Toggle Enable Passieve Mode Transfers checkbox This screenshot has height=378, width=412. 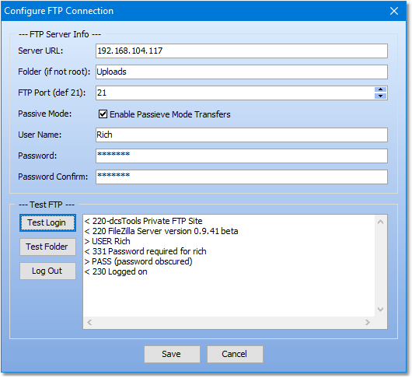click(103, 114)
